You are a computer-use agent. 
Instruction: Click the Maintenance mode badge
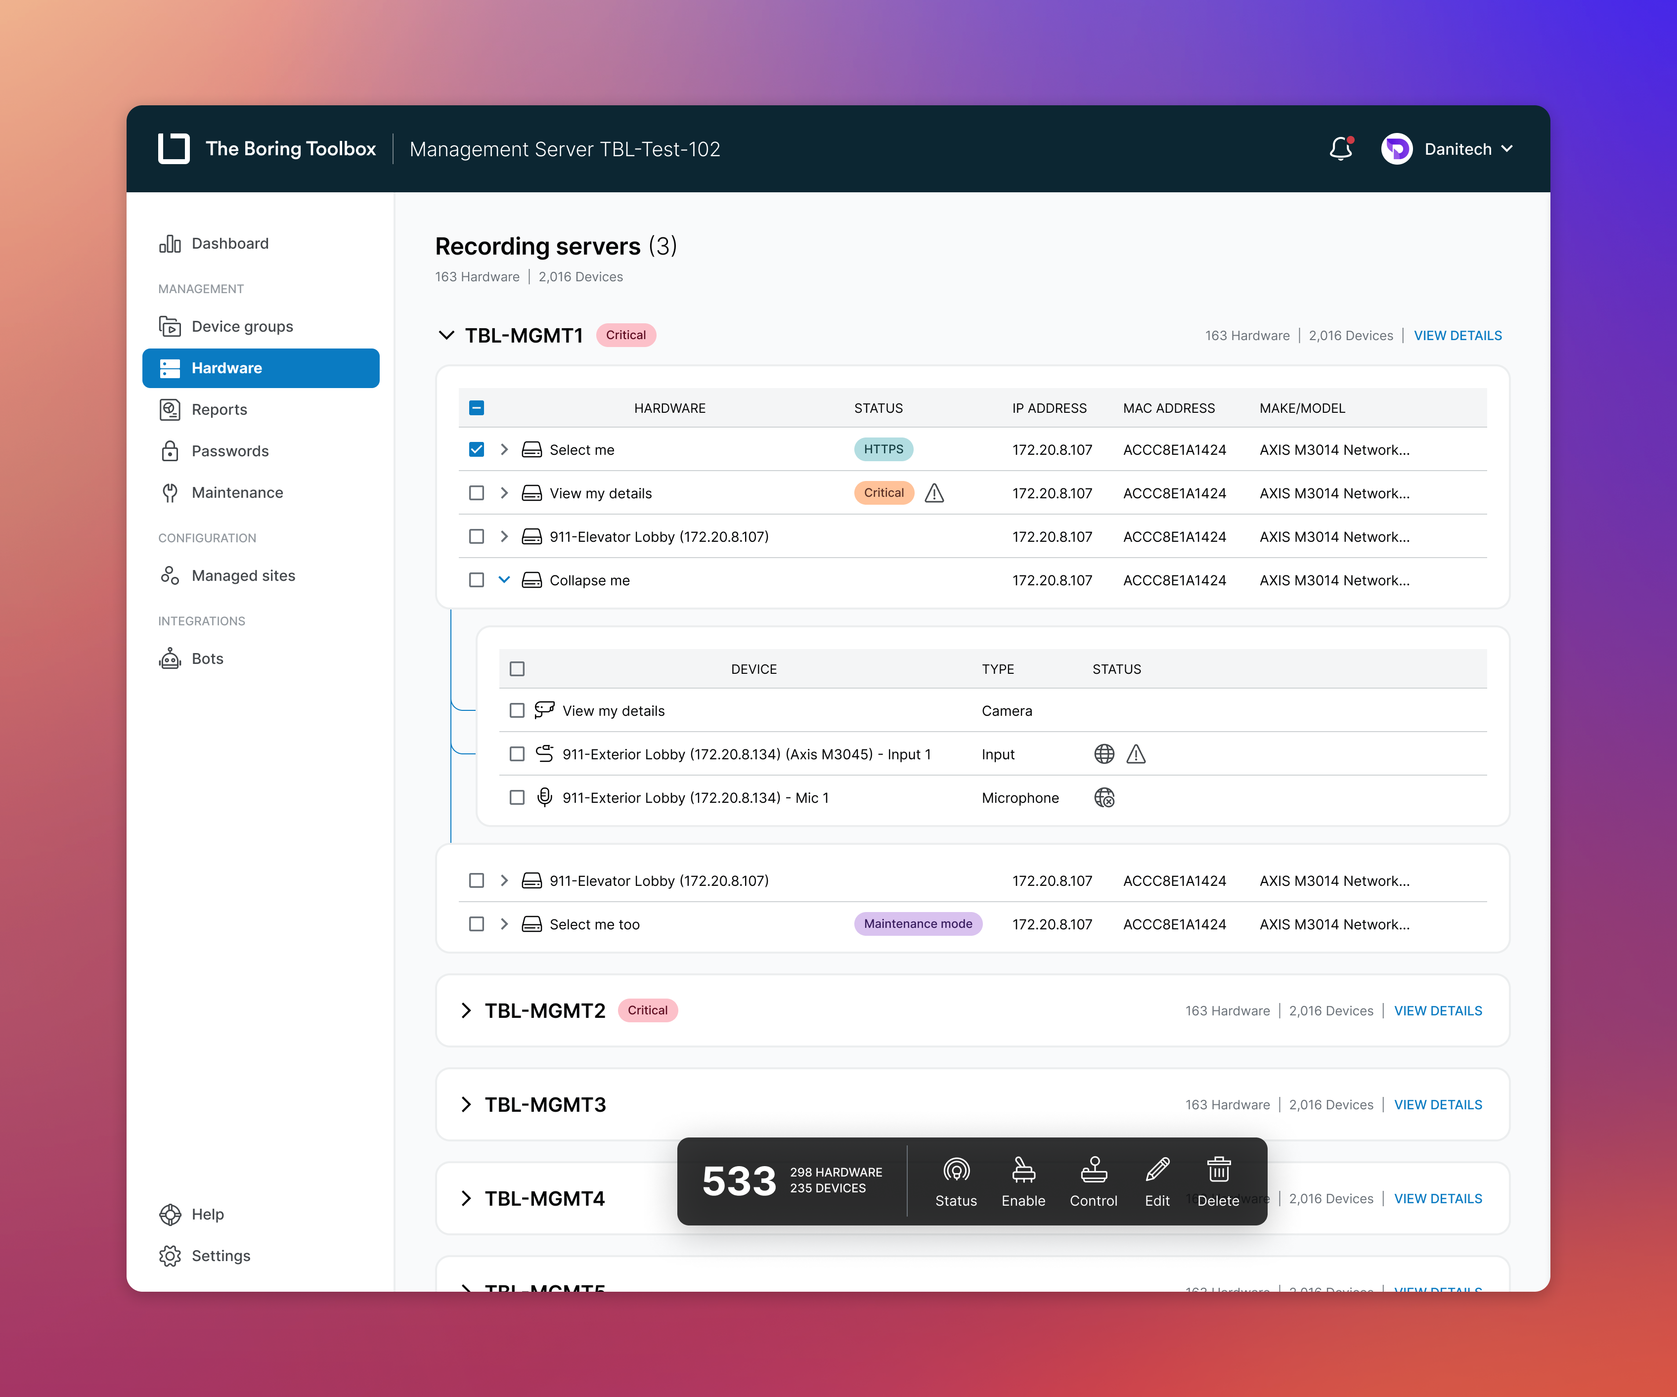(918, 924)
